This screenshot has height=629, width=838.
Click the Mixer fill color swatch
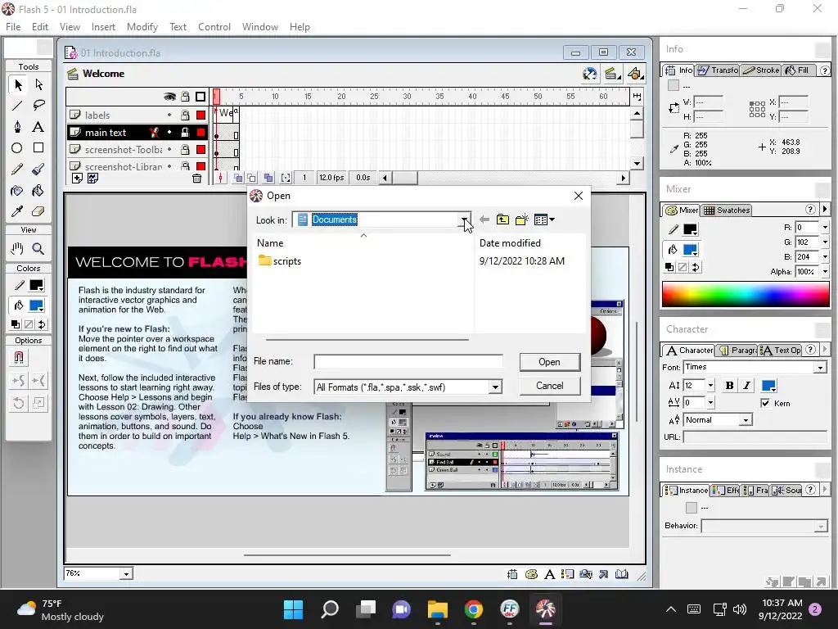(x=690, y=250)
